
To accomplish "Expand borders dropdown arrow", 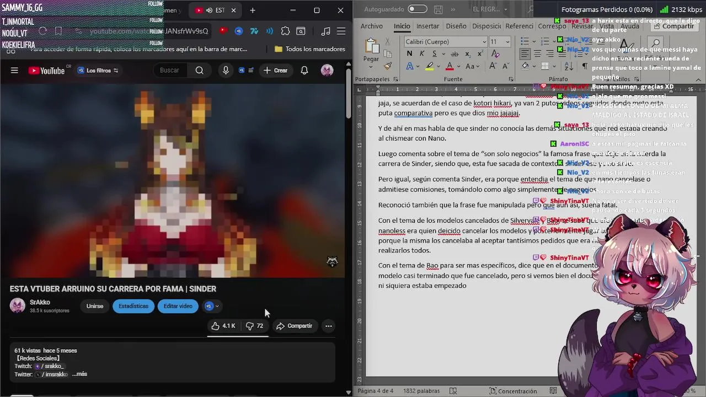I will click(553, 66).
